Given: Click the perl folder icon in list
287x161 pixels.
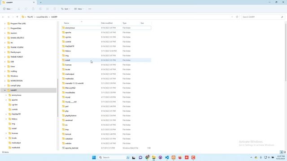Looking at the screenshot, I should tap(63, 106).
